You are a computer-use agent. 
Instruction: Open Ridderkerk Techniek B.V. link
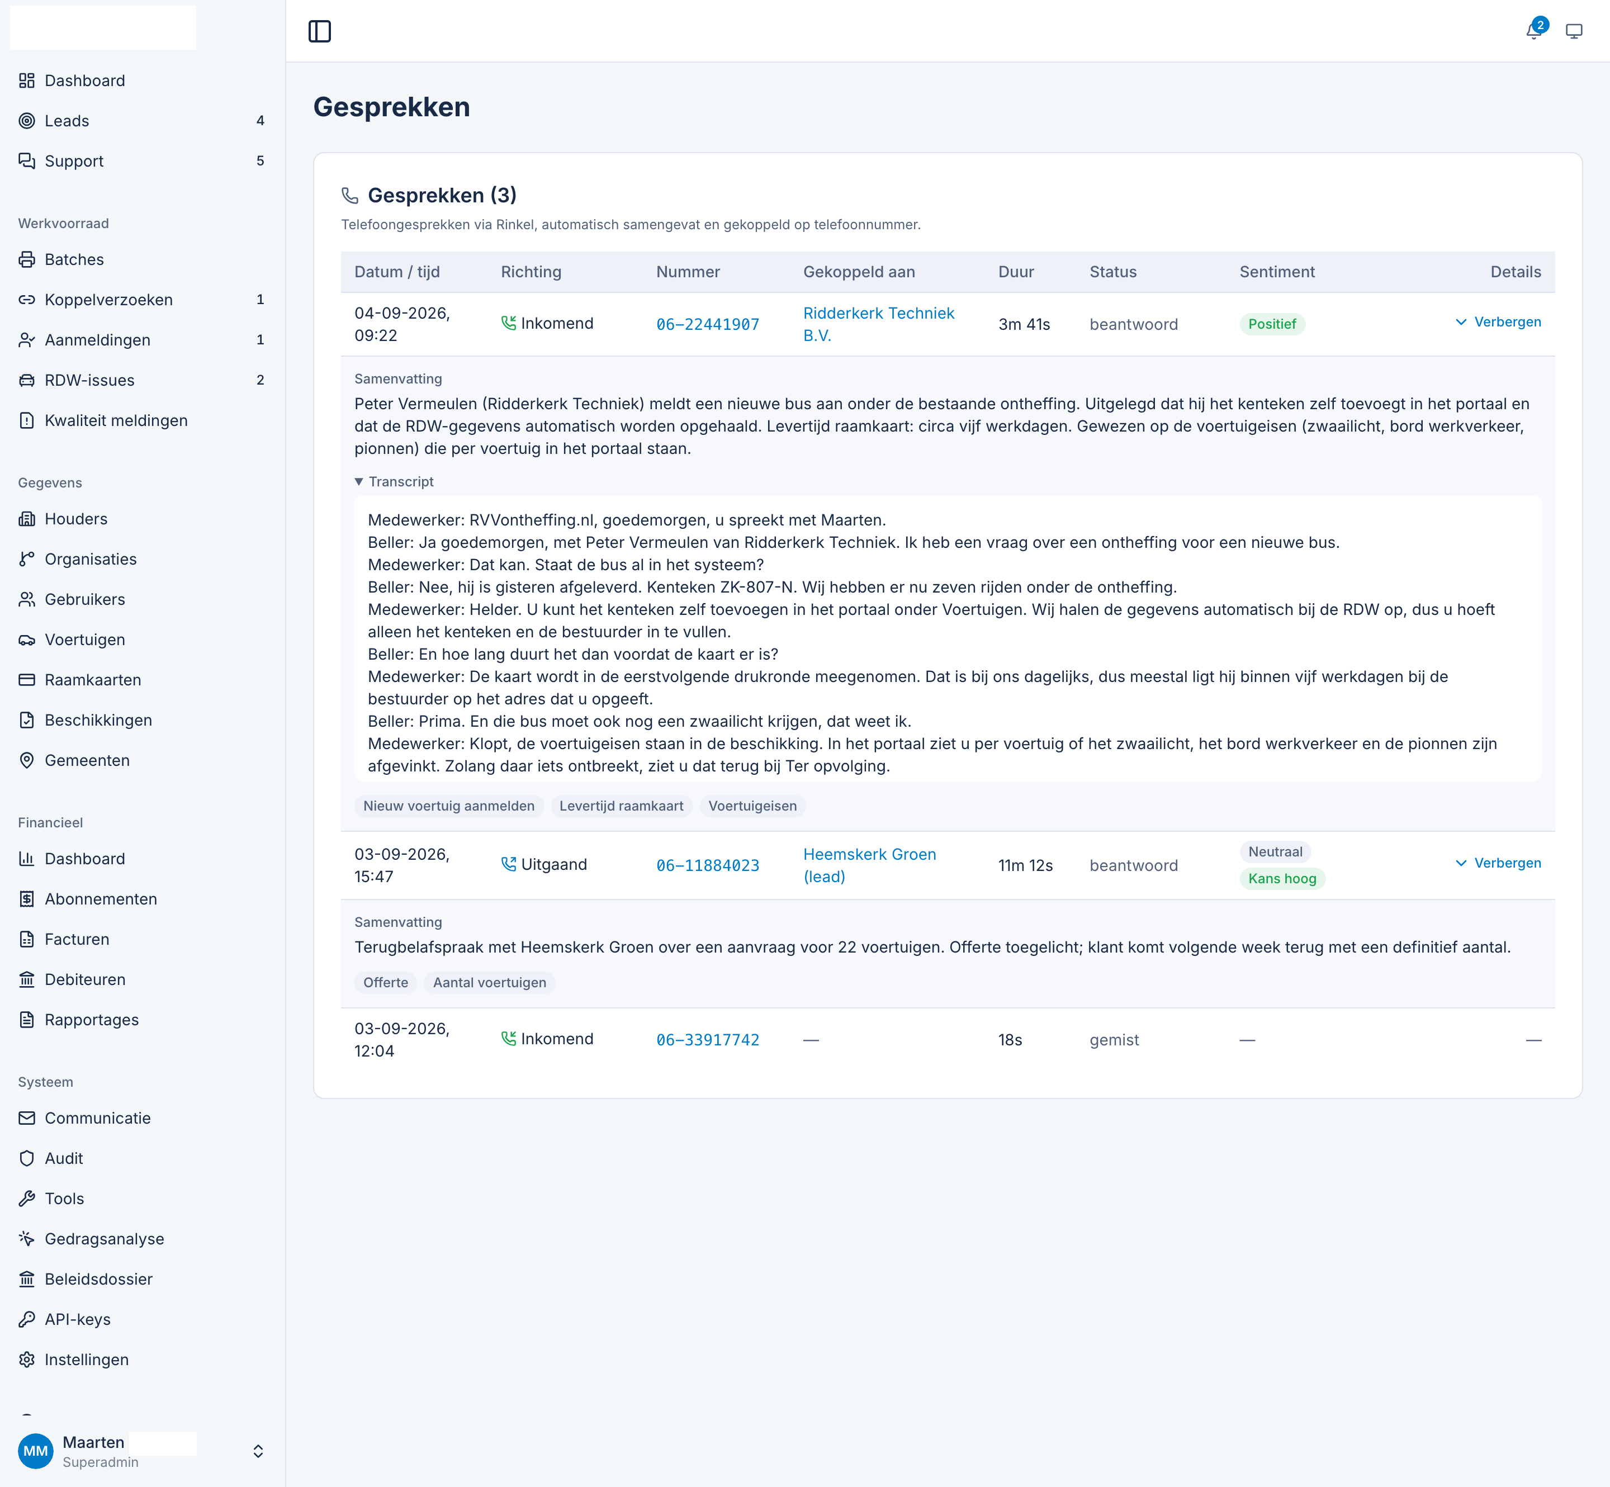pos(879,324)
